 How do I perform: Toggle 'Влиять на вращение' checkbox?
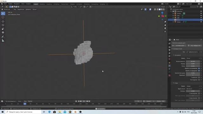(x=199, y=71)
